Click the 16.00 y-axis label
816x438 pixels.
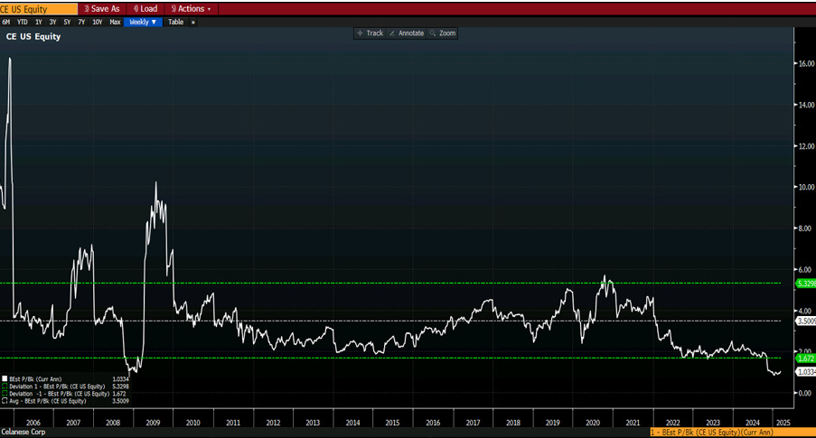(x=807, y=63)
